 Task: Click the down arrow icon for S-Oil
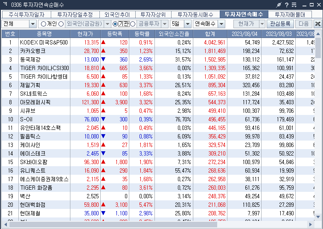[x=103, y=119]
